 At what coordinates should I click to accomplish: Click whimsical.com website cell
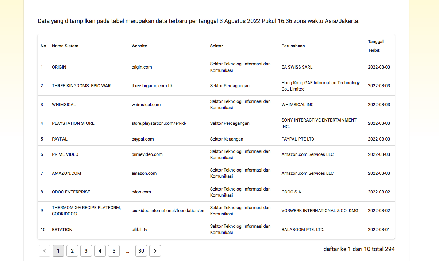[146, 105]
